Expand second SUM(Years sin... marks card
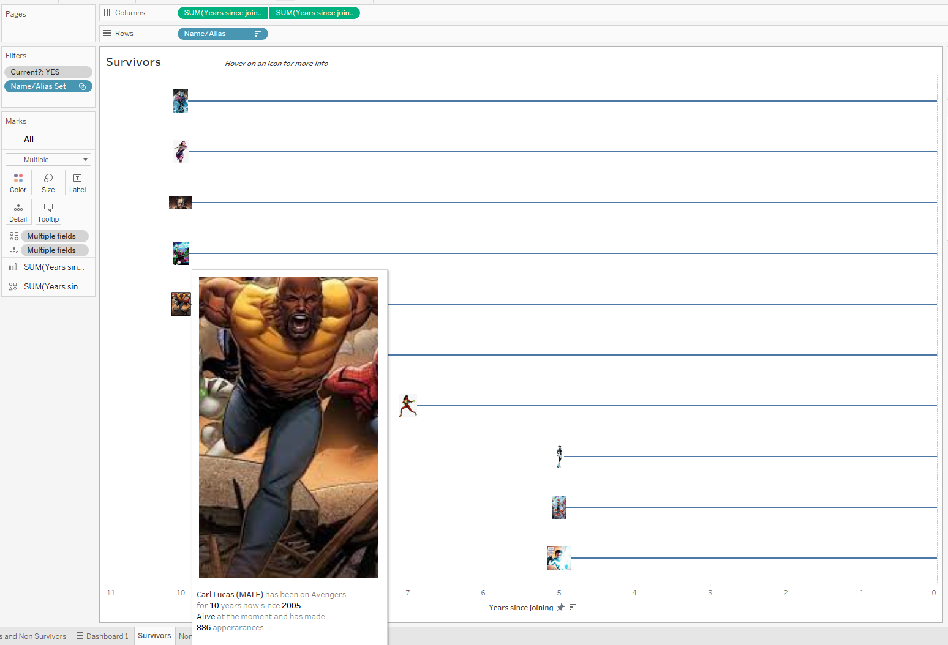948x645 pixels. coord(48,286)
